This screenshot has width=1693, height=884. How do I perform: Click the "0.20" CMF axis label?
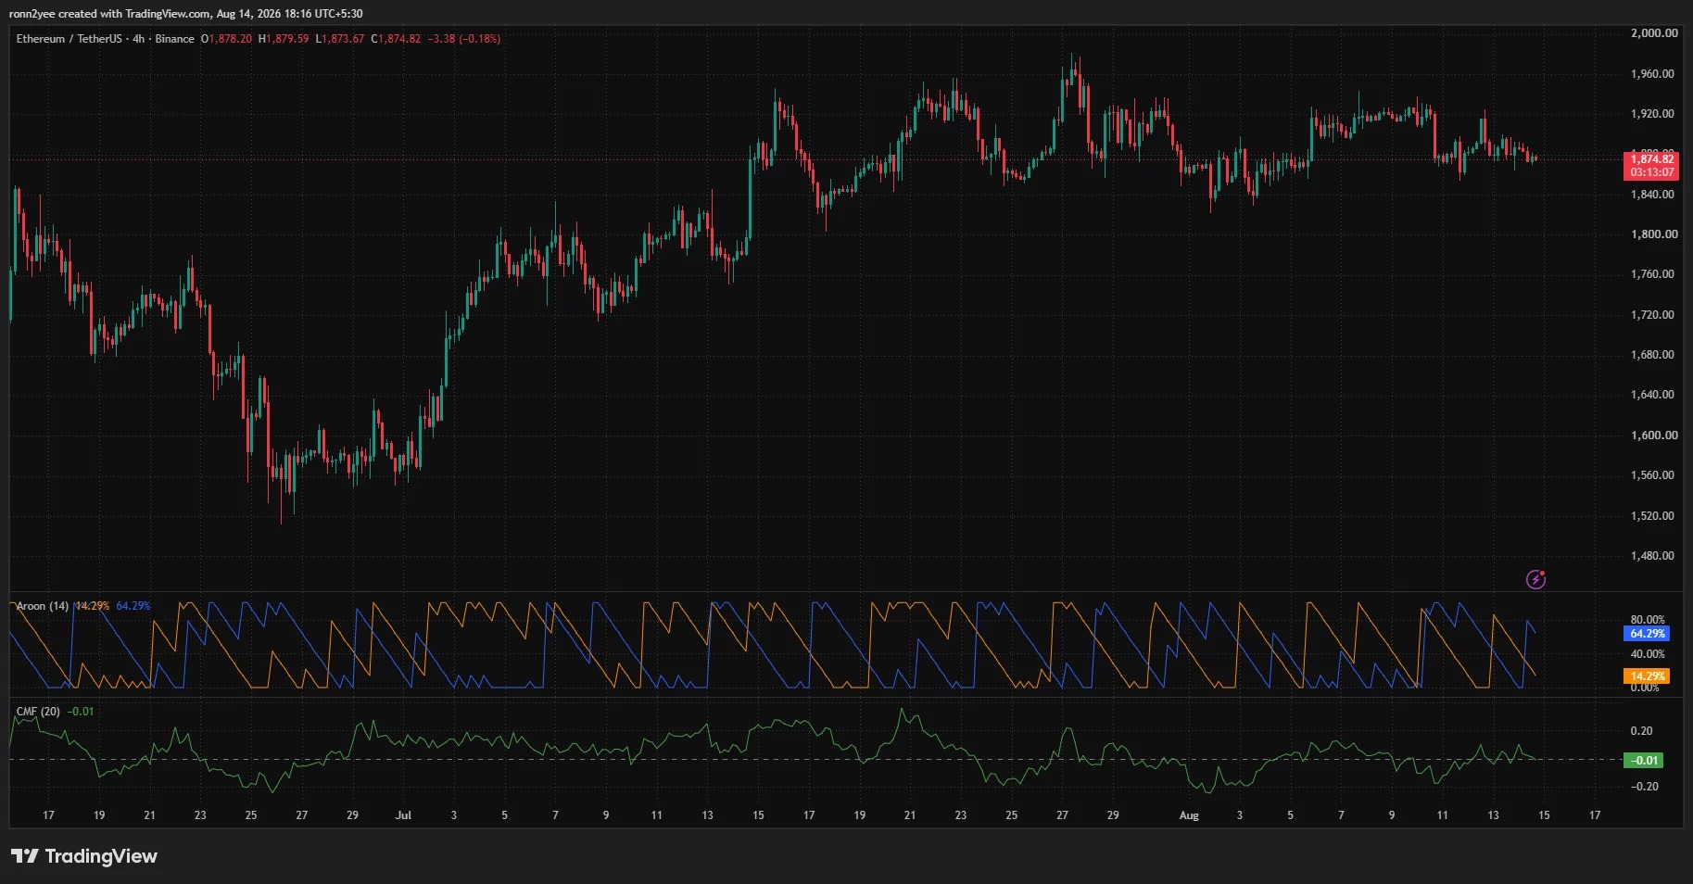point(1642,731)
